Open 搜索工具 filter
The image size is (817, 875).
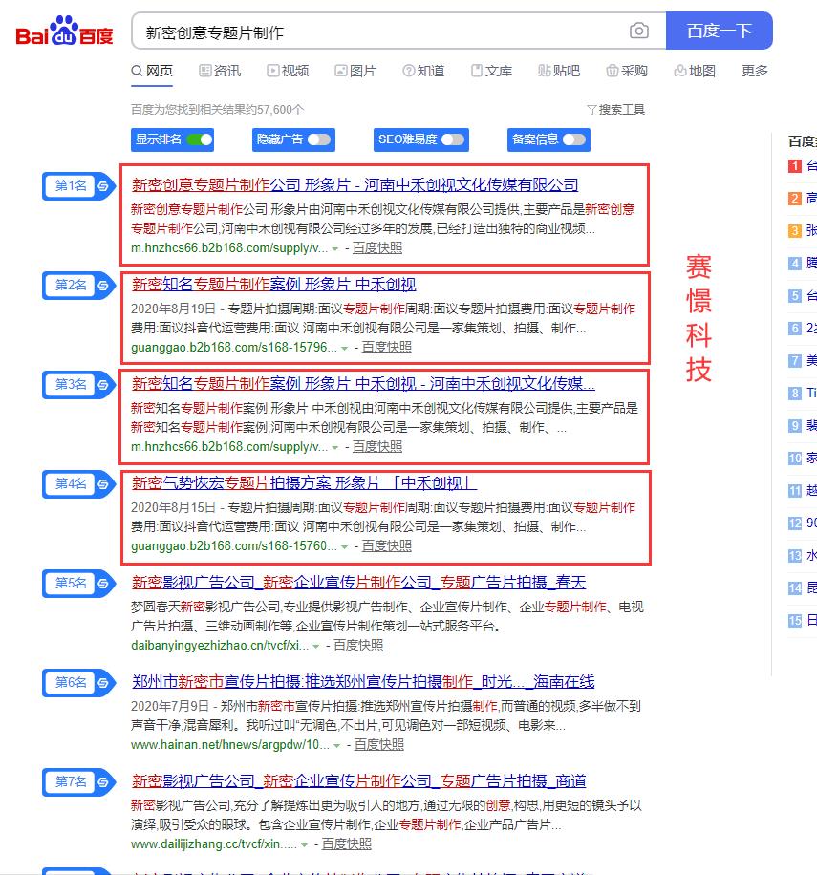click(616, 109)
